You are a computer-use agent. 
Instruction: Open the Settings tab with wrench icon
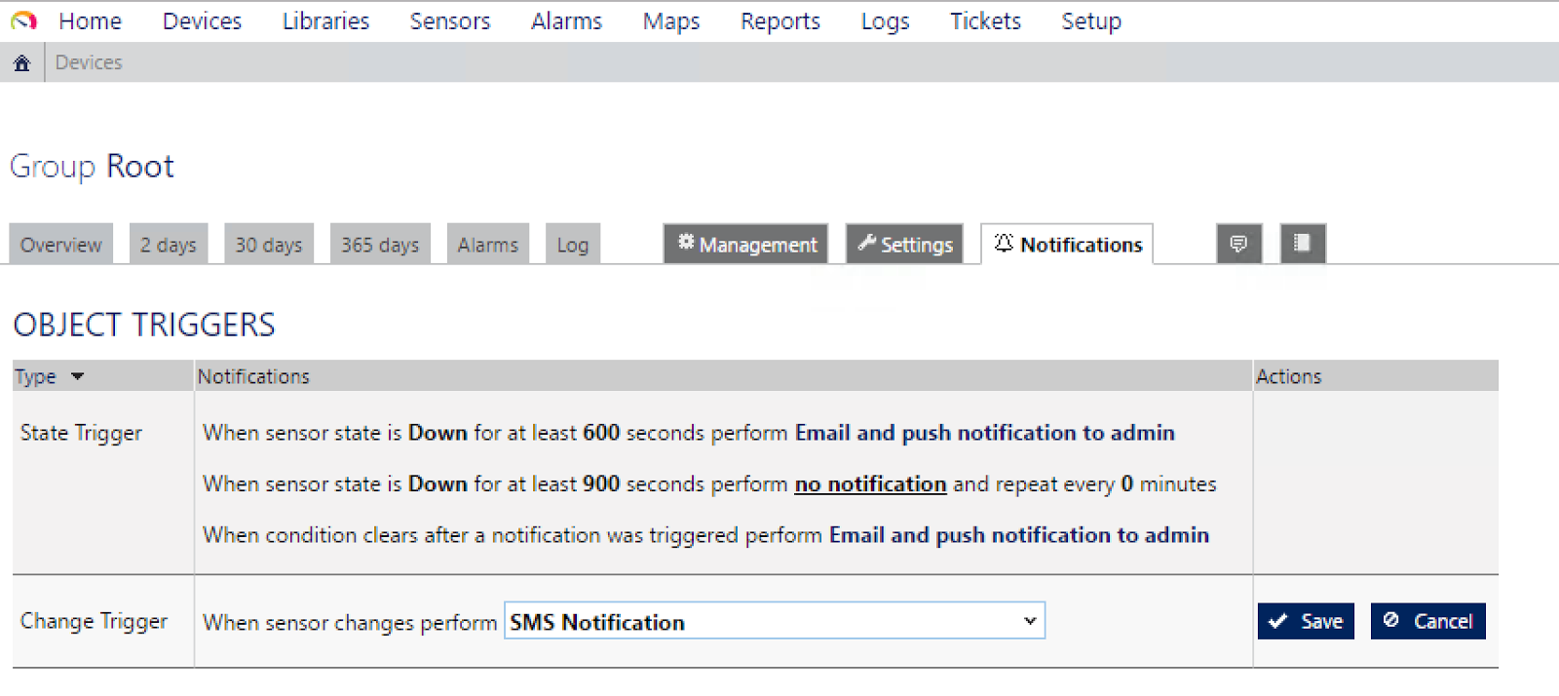click(x=904, y=245)
